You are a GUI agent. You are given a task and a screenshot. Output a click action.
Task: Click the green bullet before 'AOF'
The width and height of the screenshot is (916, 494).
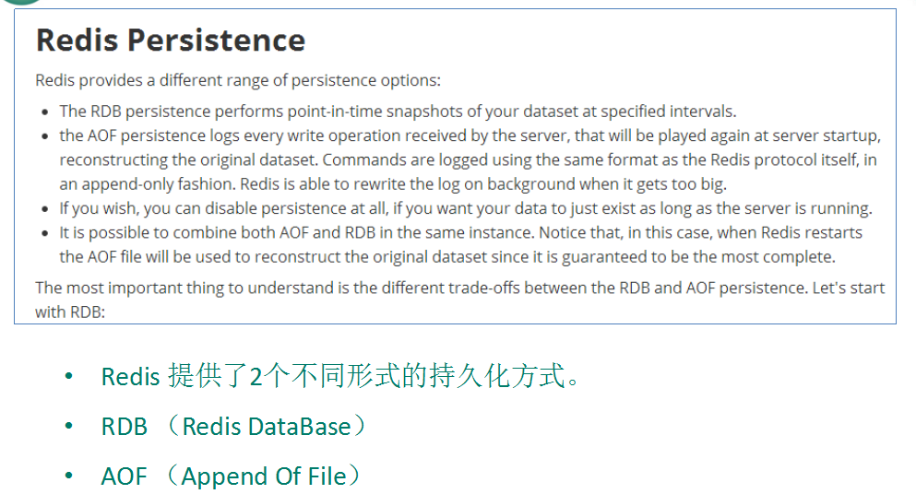click(x=69, y=476)
